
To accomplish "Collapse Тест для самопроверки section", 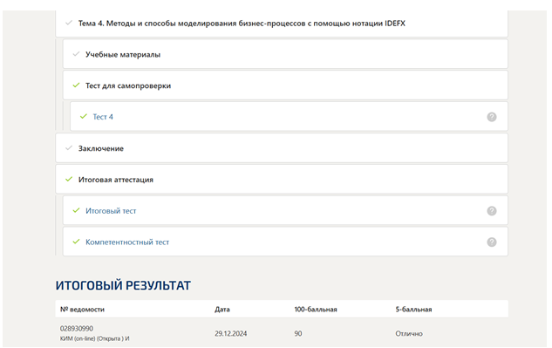I will 285,85.
